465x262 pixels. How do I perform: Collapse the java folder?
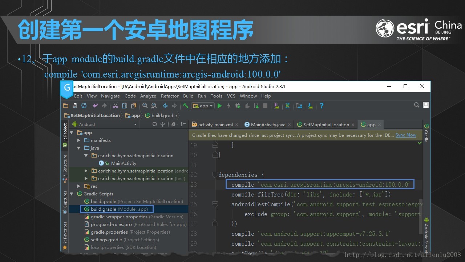(79, 148)
